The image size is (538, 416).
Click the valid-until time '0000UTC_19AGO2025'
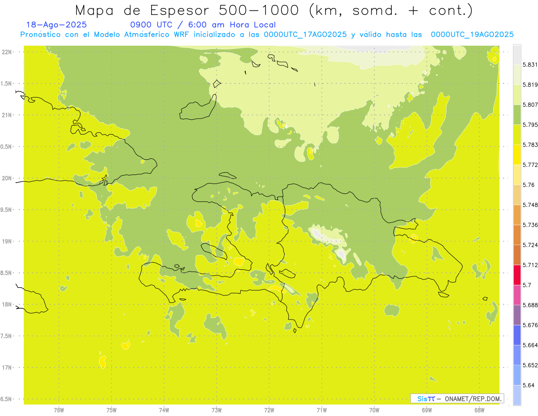point(472,35)
